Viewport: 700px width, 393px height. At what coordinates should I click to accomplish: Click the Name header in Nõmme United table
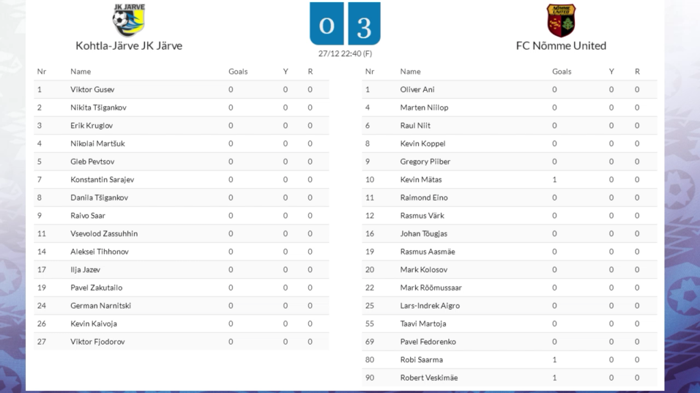pos(410,71)
